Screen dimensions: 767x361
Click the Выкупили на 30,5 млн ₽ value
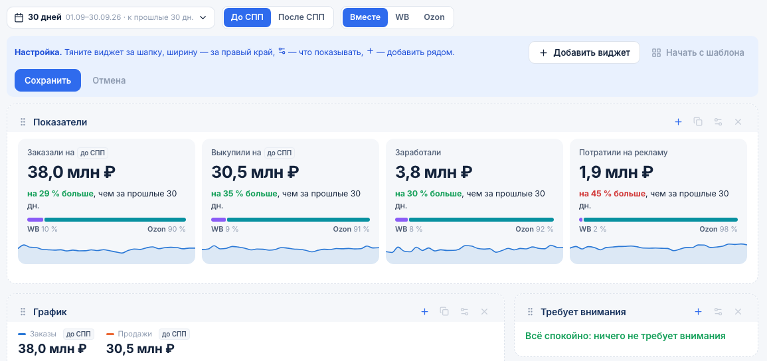coord(256,173)
